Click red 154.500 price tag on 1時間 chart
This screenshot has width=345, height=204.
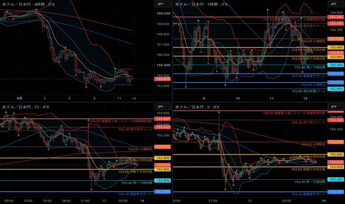[336, 17]
